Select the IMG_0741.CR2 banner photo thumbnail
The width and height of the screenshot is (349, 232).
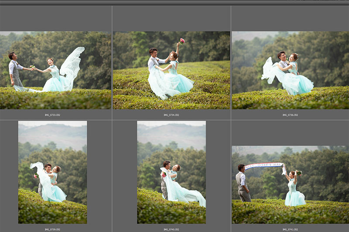point(291,185)
